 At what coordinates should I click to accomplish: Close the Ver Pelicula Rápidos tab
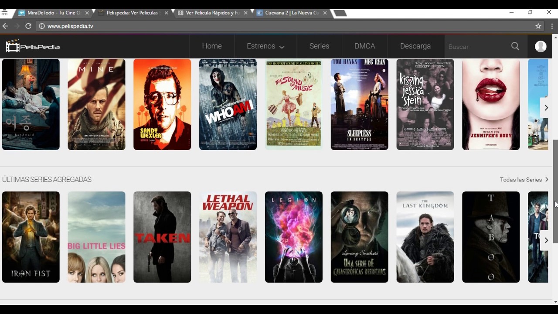point(245,13)
